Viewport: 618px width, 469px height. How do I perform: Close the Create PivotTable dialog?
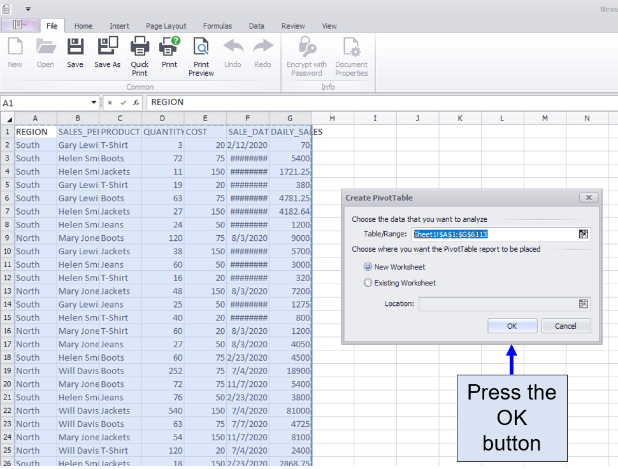[x=589, y=198]
